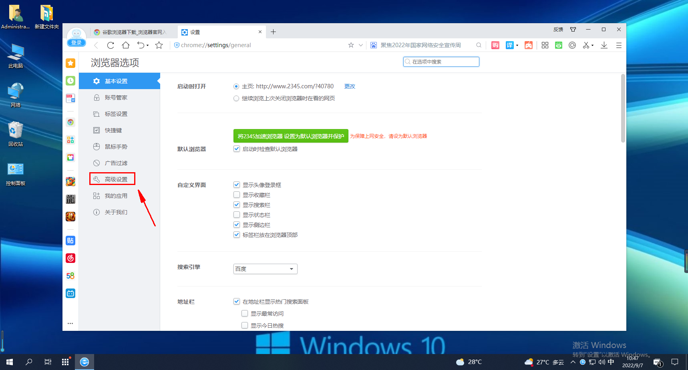Open the 百度 search engine dropdown
This screenshot has width=688, height=370.
coord(265,269)
